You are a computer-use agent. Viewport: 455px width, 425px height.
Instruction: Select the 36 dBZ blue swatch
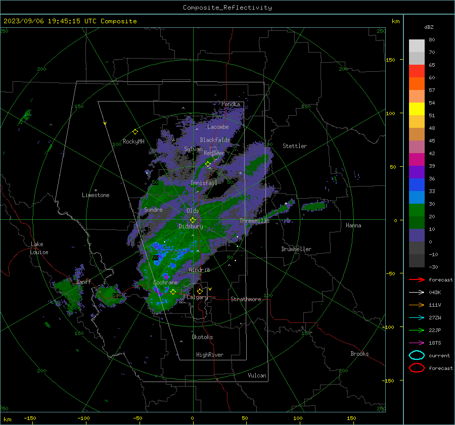(417, 184)
